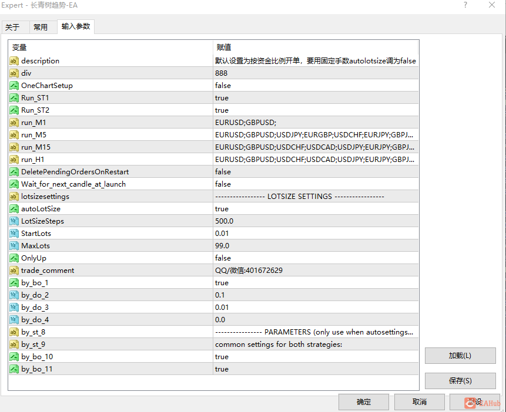This screenshot has width=506, height=412.
Task: Select the OnlyUp false value cell
Action: click(x=316, y=258)
